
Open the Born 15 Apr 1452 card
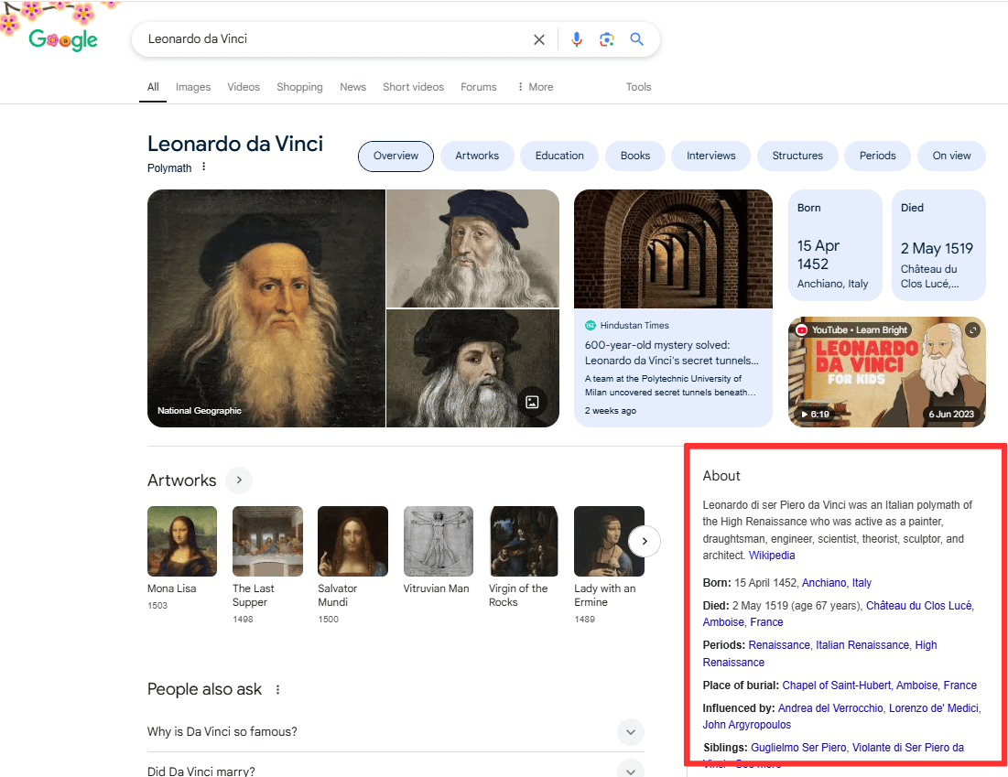(x=835, y=245)
